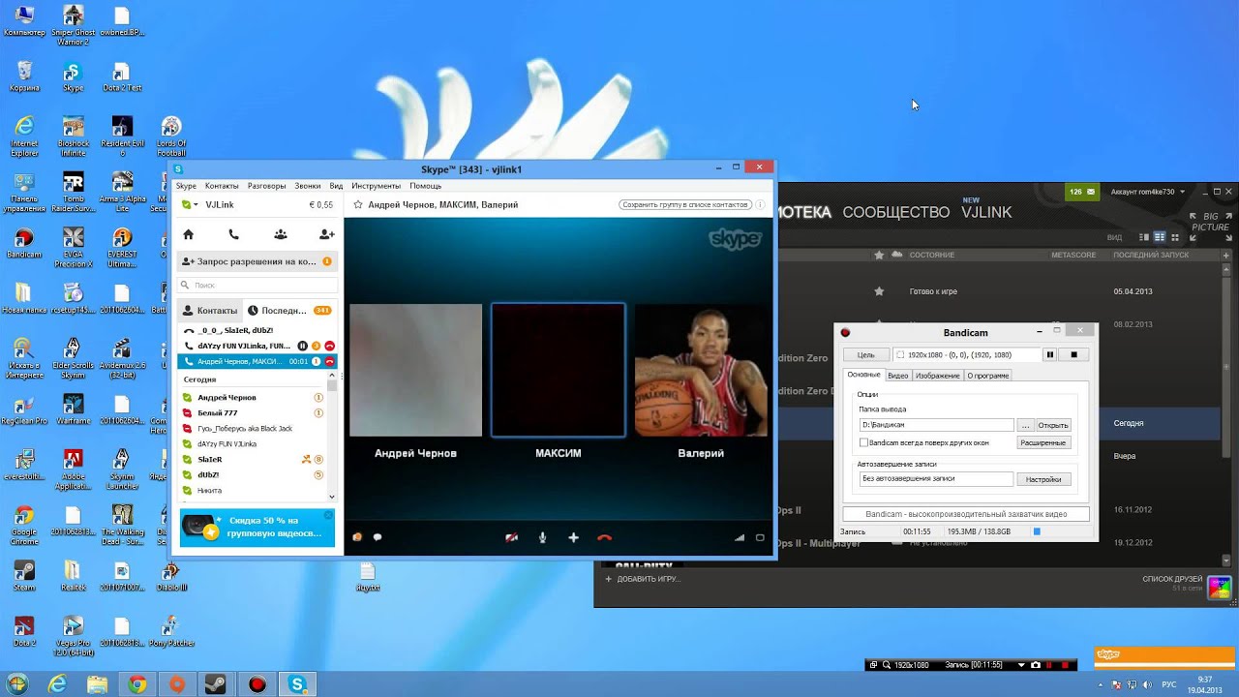
Task: Click the Bandicam red record logo icon
Action: click(845, 333)
